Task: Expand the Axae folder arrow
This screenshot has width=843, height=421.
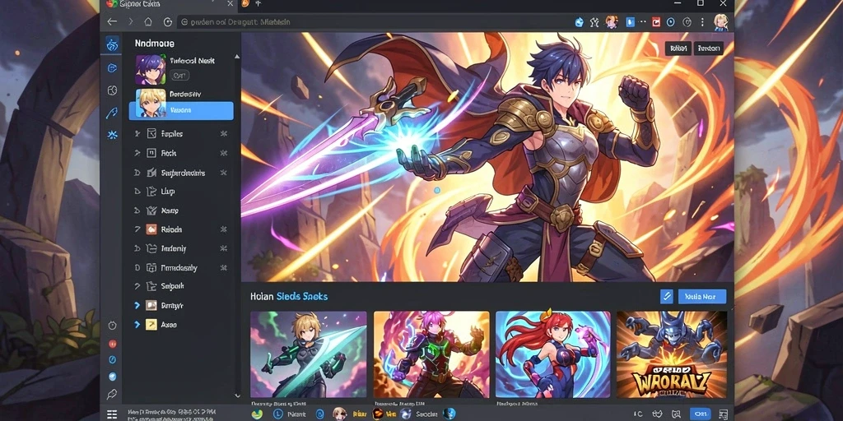Action: click(x=137, y=324)
